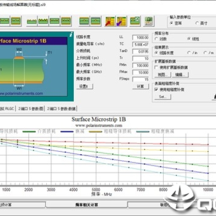Select 英寸 (inches) input unit
The width and height of the screenshot is (216, 216).
point(202,23)
